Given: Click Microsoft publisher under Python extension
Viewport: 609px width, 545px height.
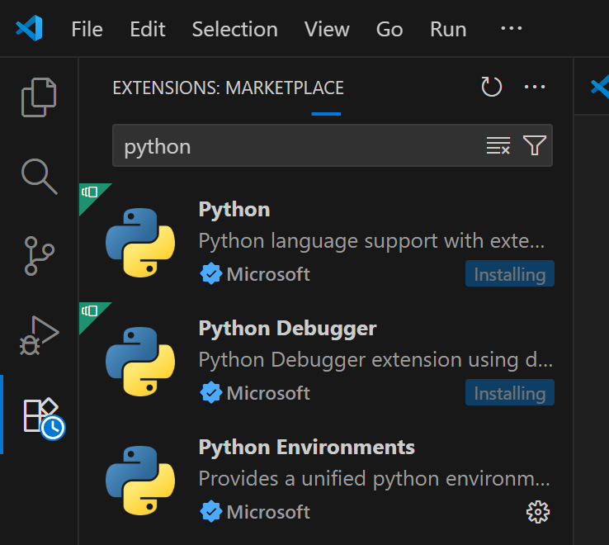Looking at the screenshot, I should (x=268, y=274).
